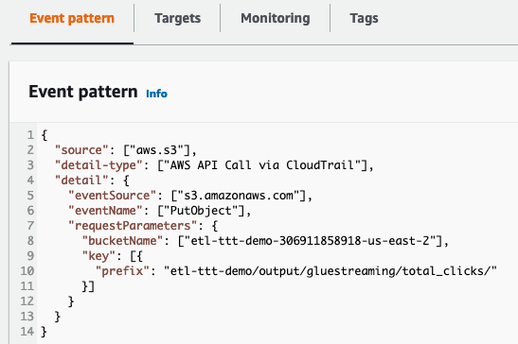Click the etl-ttt-demo-306911858918-us-east-2 bucket value

[311, 241]
